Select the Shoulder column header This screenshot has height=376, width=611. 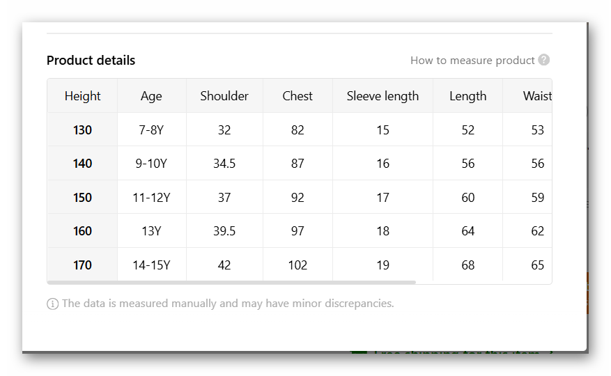pyautogui.click(x=224, y=96)
